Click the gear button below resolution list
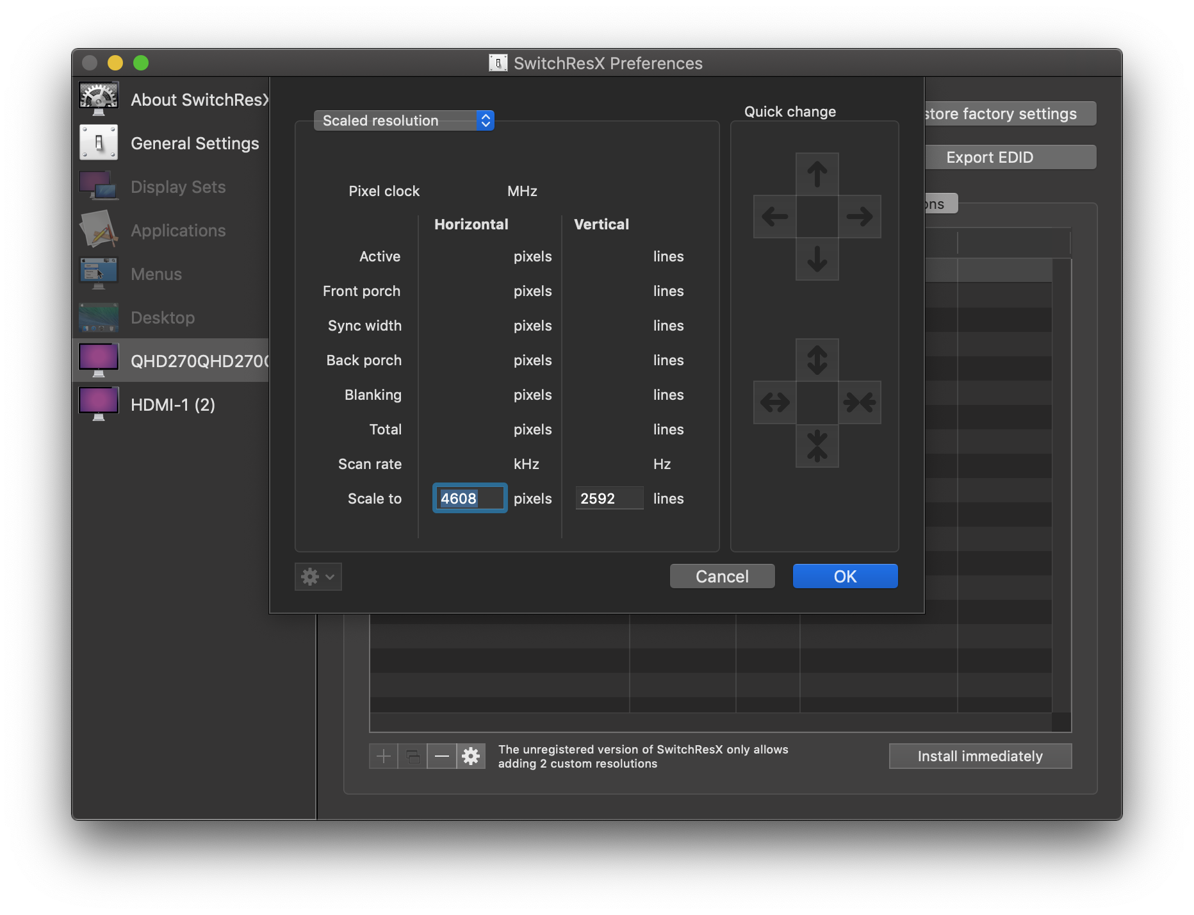 471,757
